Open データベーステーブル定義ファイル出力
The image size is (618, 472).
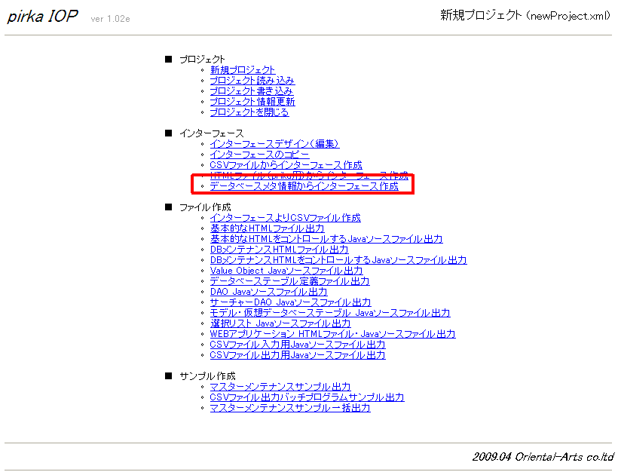tap(289, 281)
